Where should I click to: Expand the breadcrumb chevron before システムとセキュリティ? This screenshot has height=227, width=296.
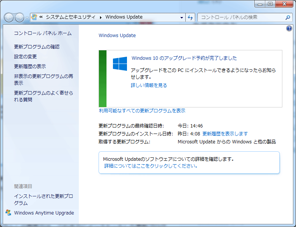pos(41,17)
